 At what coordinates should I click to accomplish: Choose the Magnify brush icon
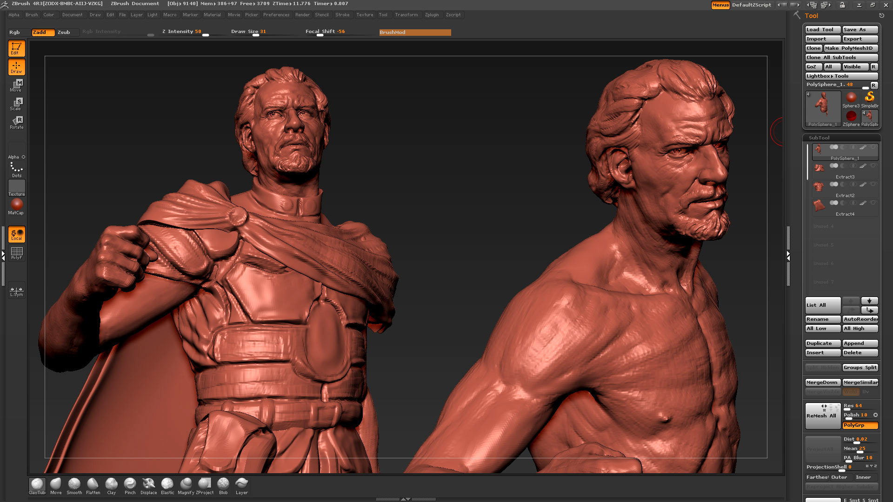(186, 484)
